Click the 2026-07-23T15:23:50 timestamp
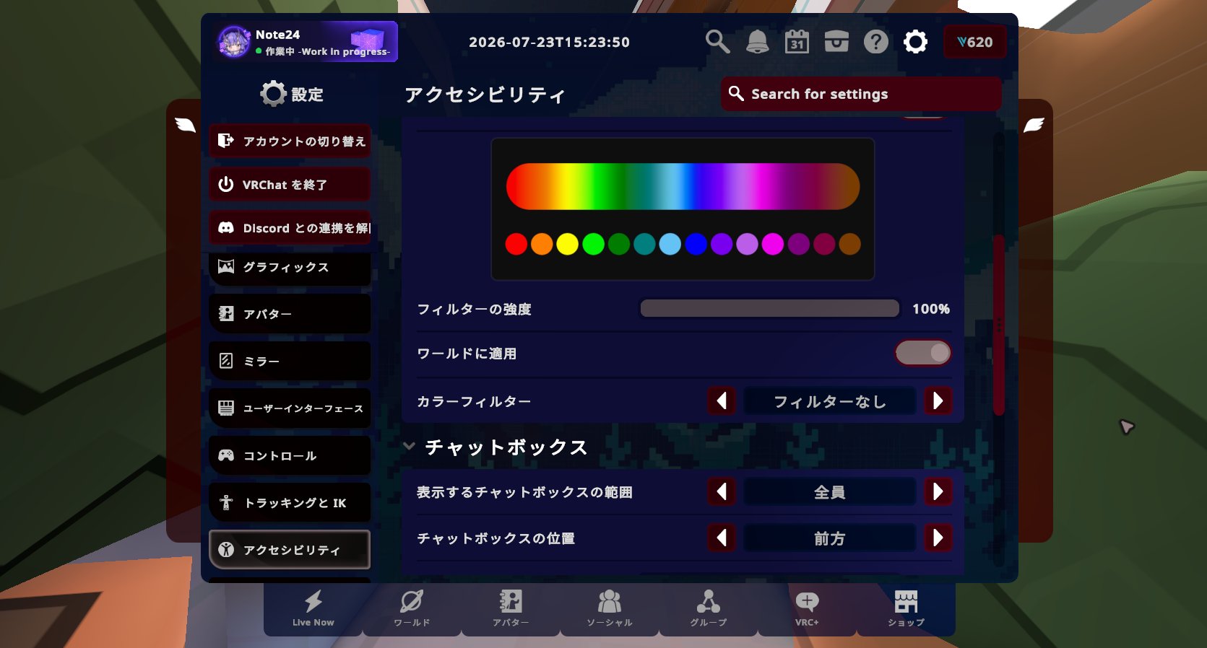Image resolution: width=1207 pixels, height=648 pixels. tap(549, 42)
